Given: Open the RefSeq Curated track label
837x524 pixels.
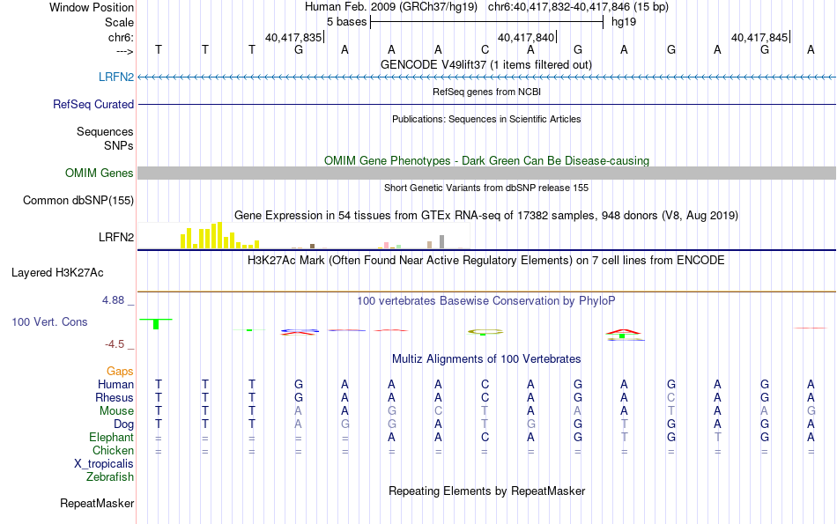Looking at the screenshot, I should coord(93,104).
